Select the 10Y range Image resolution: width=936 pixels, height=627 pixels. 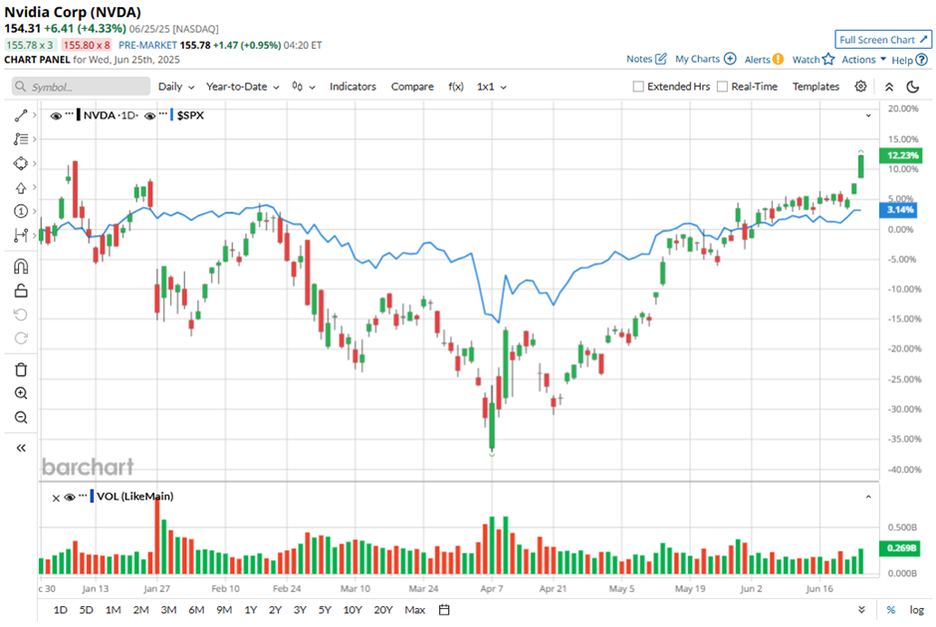(x=352, y=610)
